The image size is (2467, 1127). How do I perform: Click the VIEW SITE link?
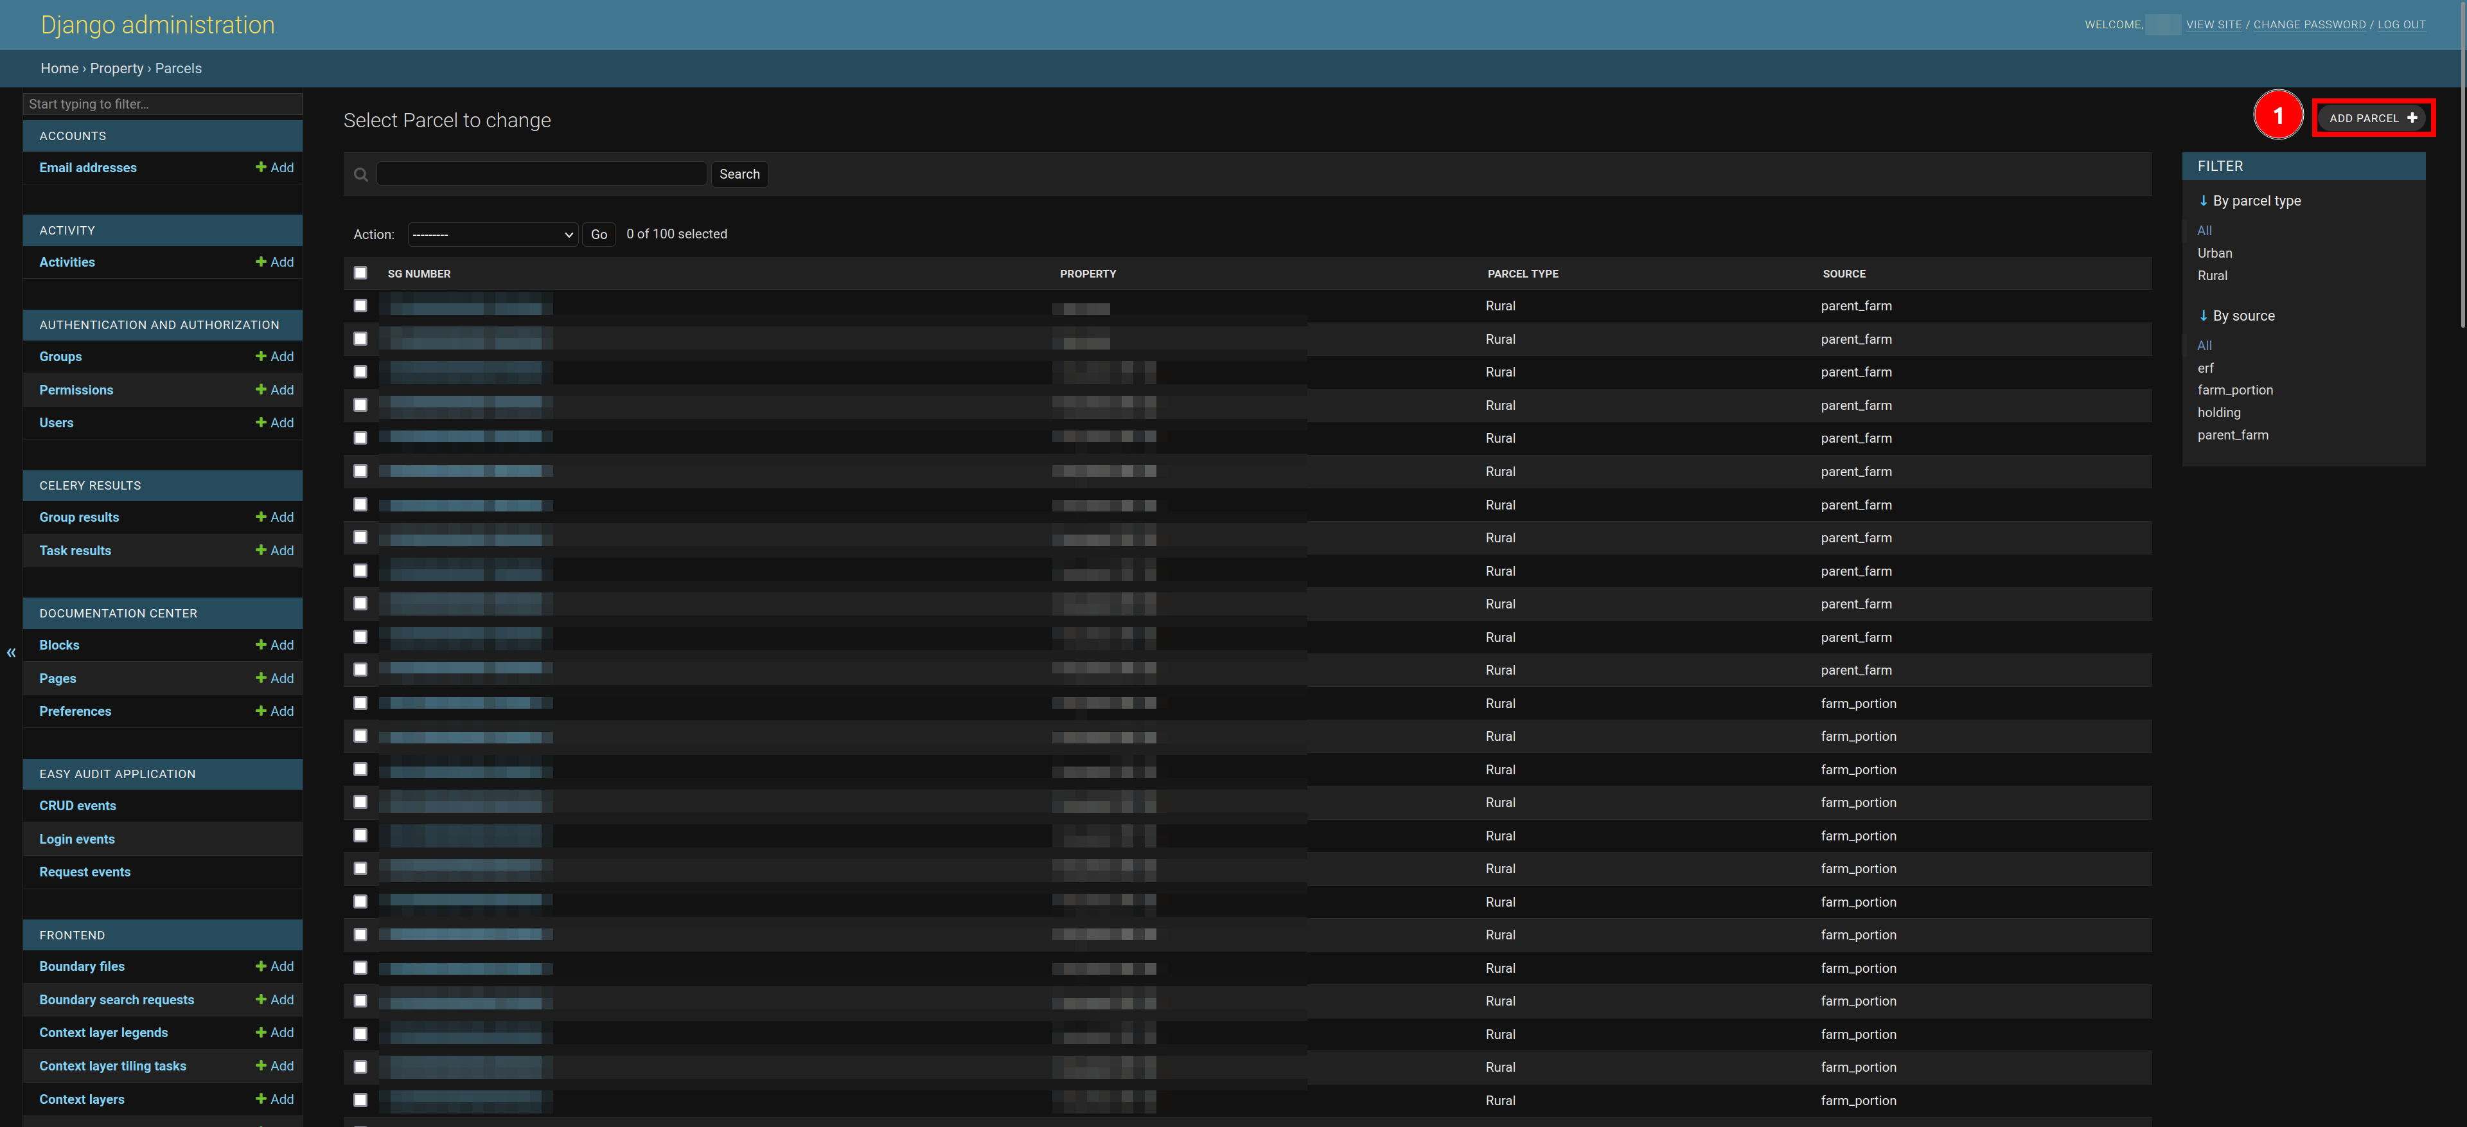(2213, 25)
